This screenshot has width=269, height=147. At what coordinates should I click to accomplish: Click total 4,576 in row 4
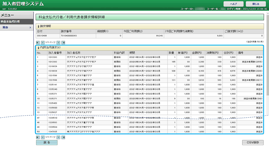click(233, 71)
